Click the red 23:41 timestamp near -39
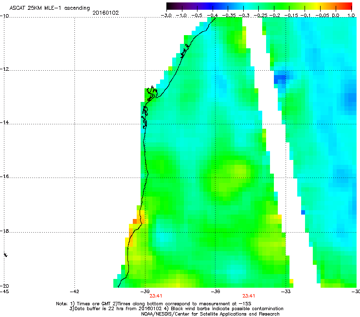The image size is (360, 317). (x=156, y=296)
